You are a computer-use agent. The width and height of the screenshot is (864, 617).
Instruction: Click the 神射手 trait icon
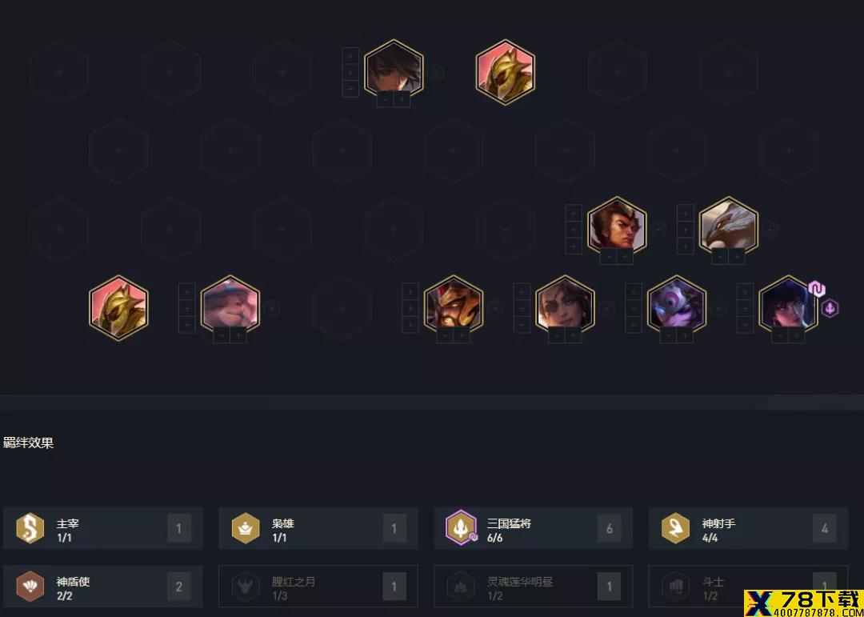(675, 527)
